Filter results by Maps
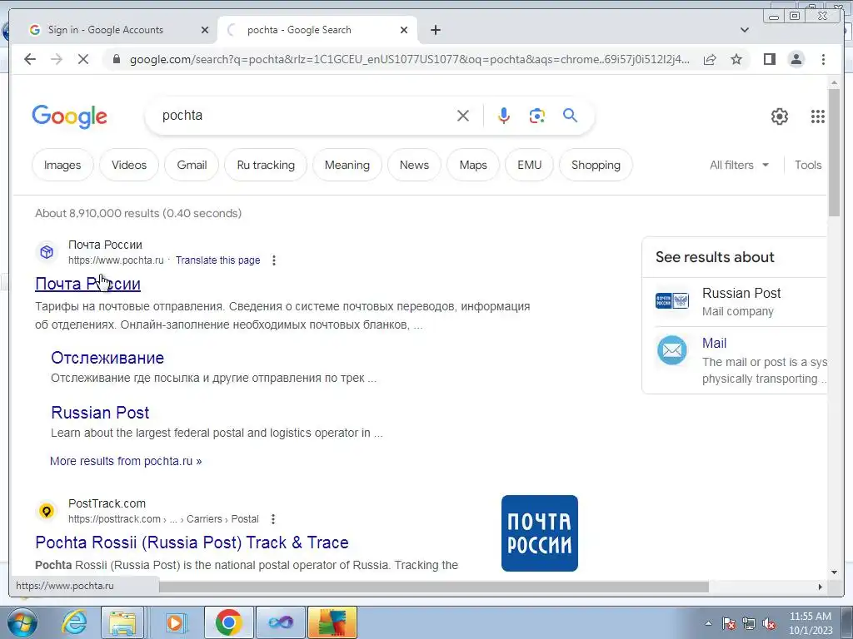 [x=473, y=165]
